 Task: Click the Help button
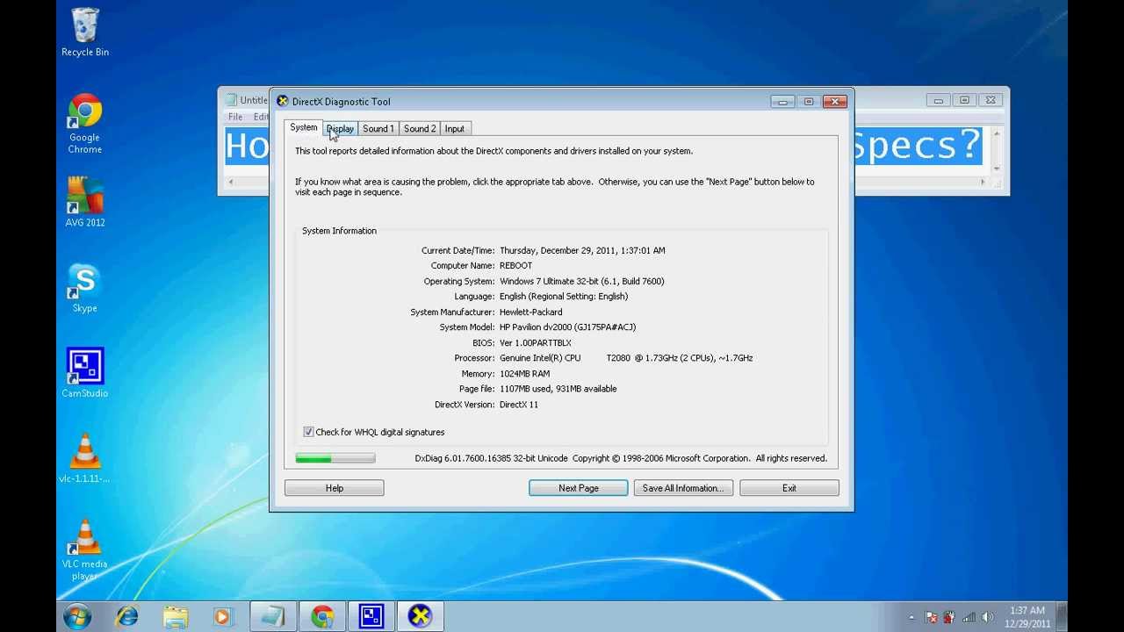click(335, 488)
